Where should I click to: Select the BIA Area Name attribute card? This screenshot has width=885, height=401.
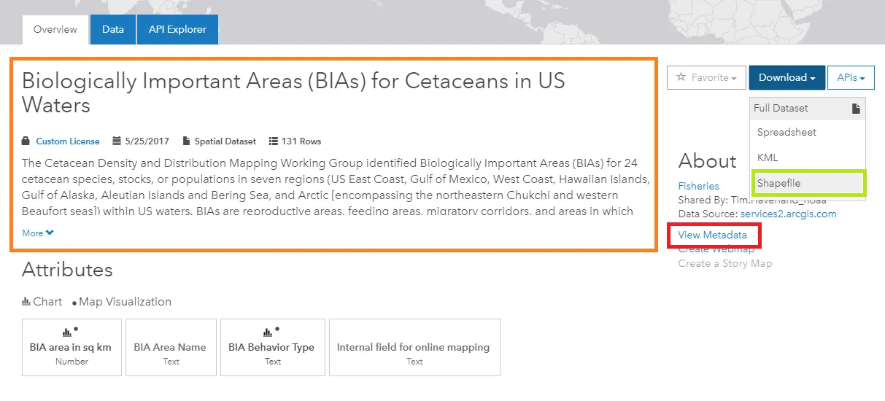(x=170, y=347)
